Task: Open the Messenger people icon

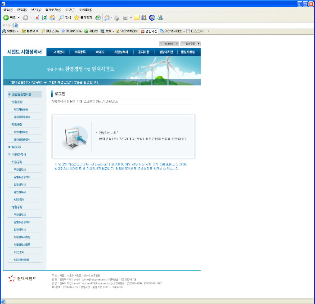Action: (x=160, y=18)
